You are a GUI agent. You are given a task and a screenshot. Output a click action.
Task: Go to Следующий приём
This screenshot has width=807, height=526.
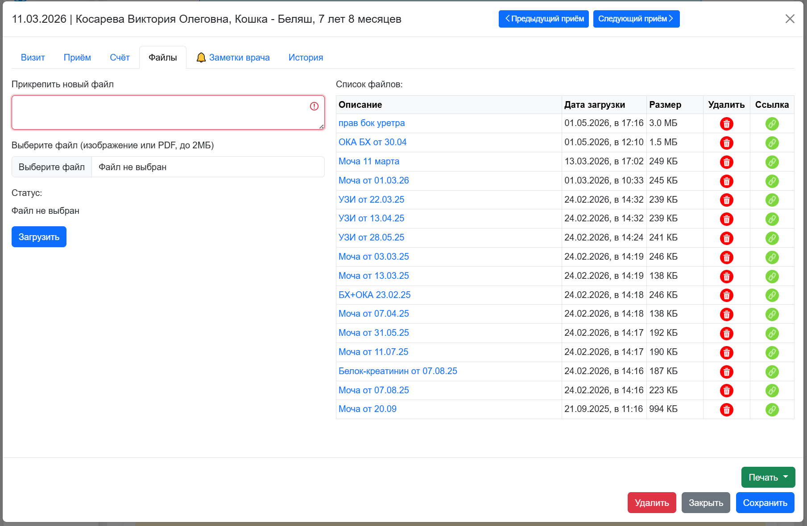636,19
